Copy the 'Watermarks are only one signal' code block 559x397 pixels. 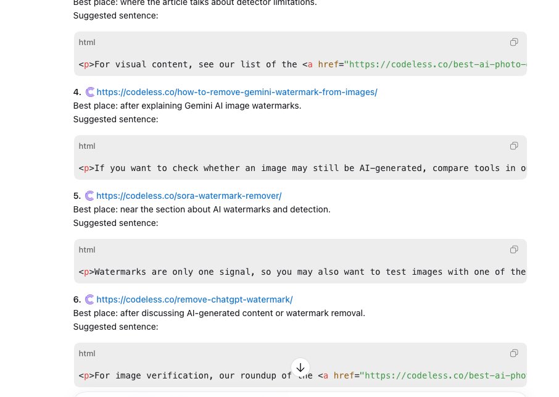[514, 249]
